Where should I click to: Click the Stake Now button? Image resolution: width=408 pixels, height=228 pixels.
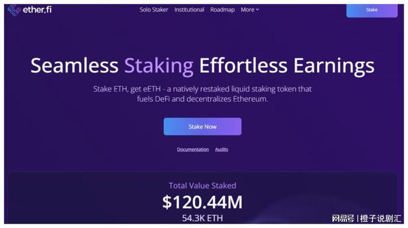202,127
